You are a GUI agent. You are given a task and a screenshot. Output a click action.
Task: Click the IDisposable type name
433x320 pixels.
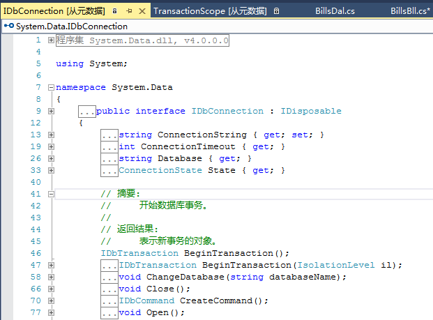(x=311, y=111)
